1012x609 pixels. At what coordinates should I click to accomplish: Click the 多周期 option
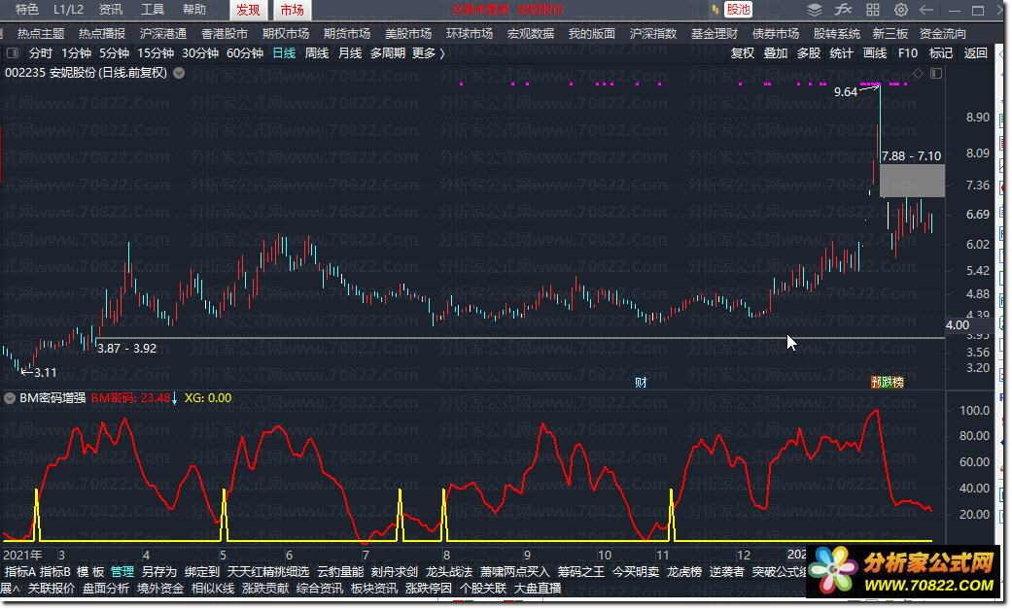tap(387, 52)
